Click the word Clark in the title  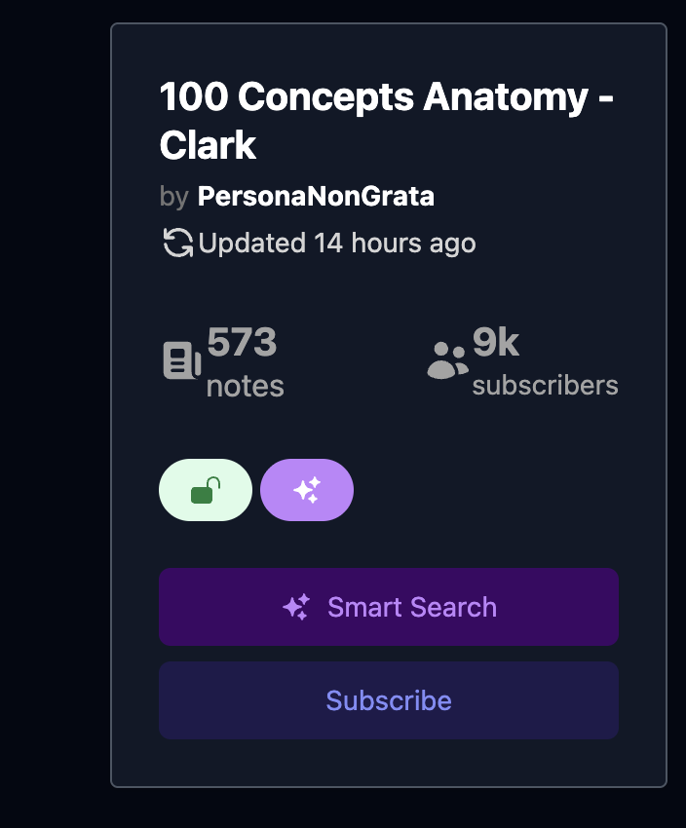pos(208,145)
